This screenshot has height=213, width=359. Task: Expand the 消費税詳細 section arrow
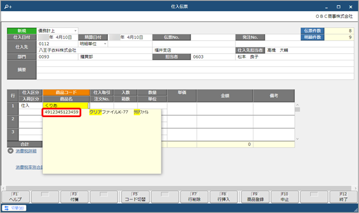pos(11,151)
